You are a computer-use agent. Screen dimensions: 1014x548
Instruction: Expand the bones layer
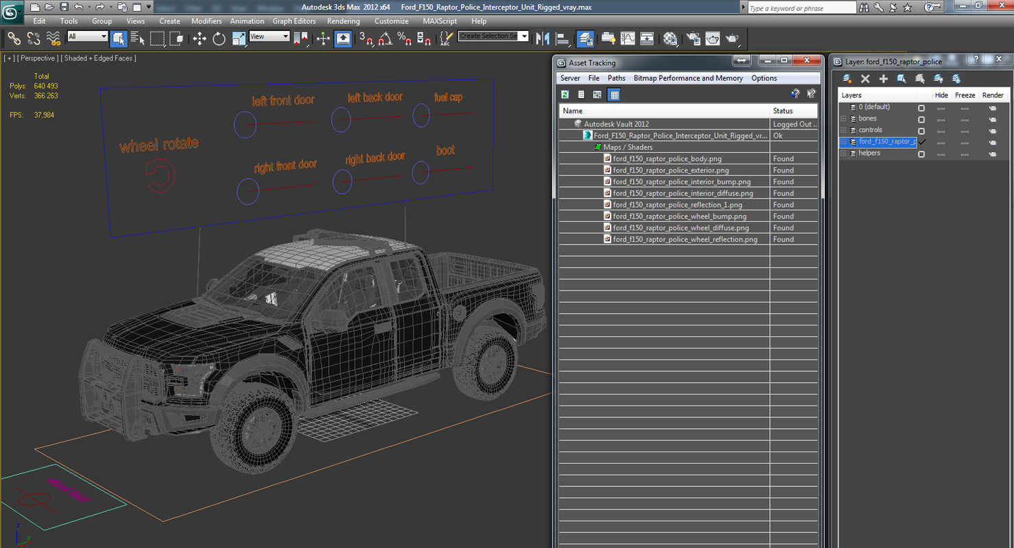tap(844, 119)
